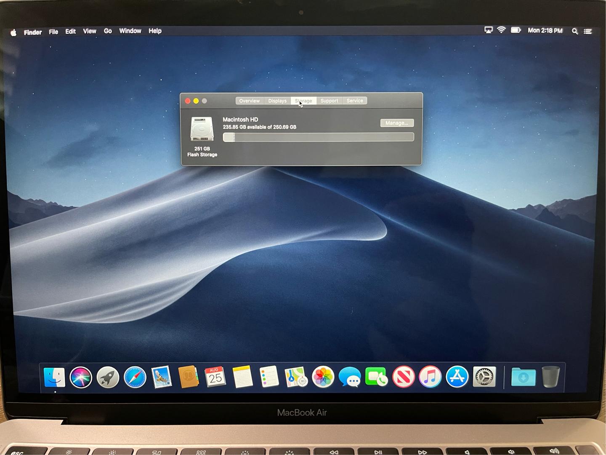Image resolution: width=606 pixels, height=455 pixels.
Task: Switch to the Service tab
Action: coord(355,101)
